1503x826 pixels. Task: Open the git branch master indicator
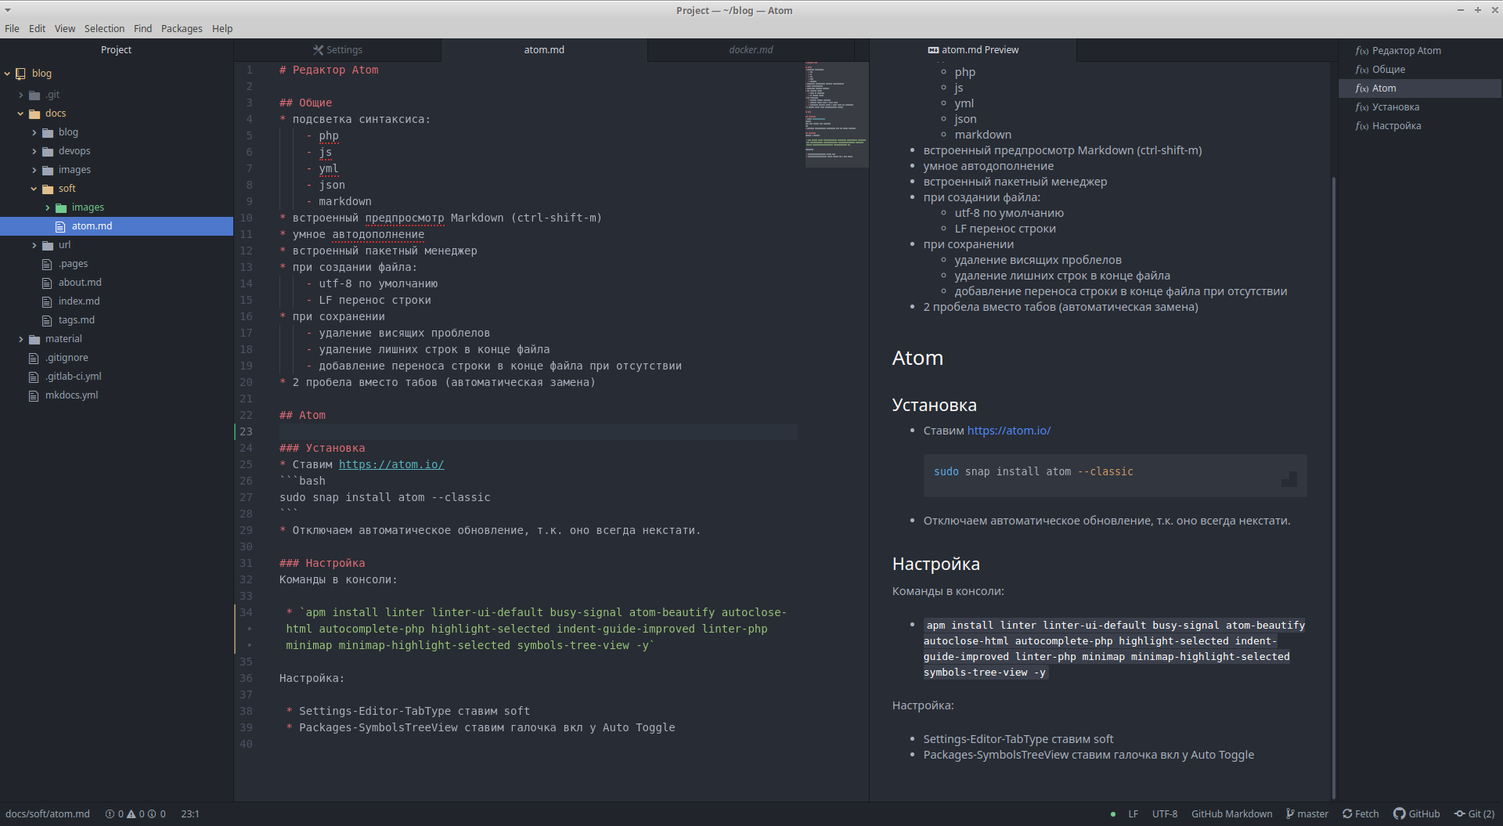(1307, 814)
